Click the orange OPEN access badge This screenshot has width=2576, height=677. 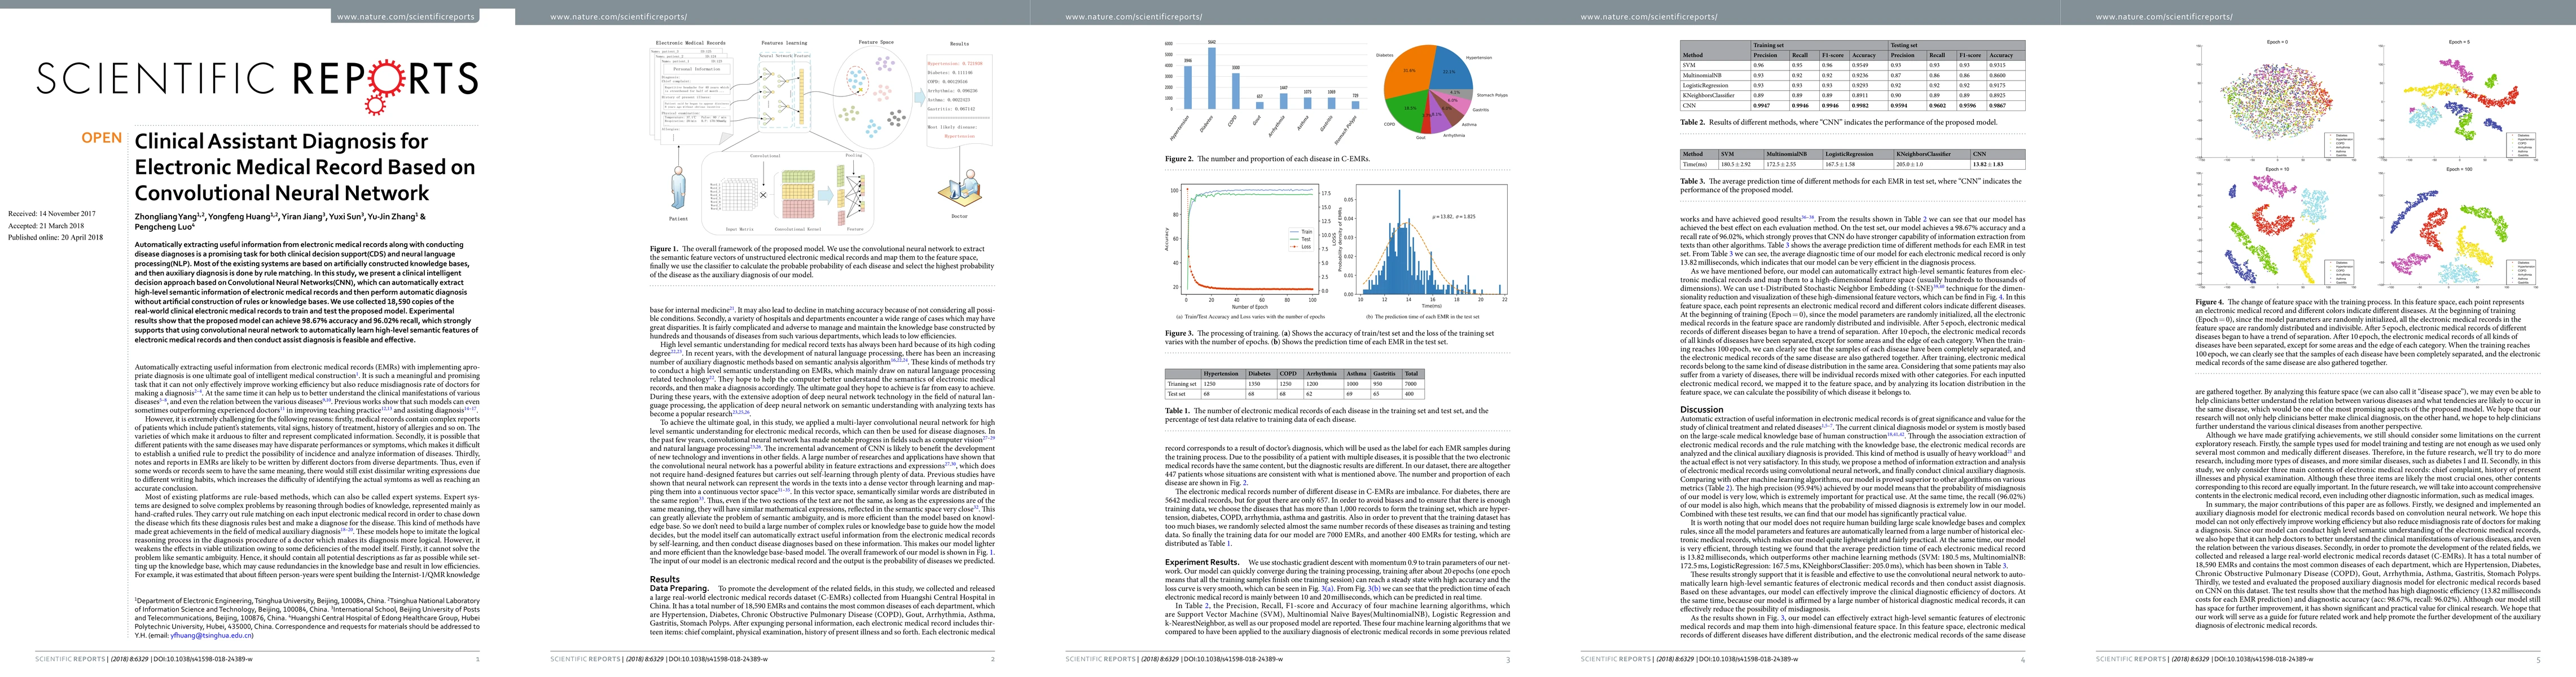(x=102, y=138)
